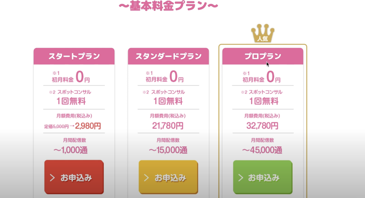Click the 21,780円 monthly fee
The width and height of the screenshot is (365, 198).
click(x=168, y=126)
